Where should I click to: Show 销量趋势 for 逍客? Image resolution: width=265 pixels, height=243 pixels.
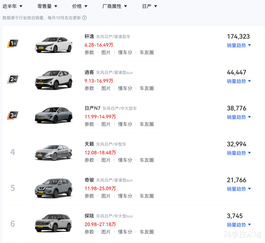click(239, 81)
